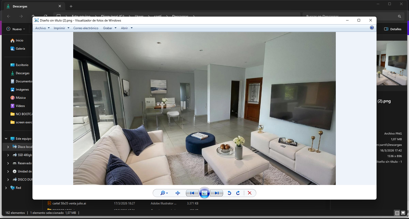Viewport: 409px width, 219px height.
Task: Open the Archivo menu
Action: click(42, 28)
